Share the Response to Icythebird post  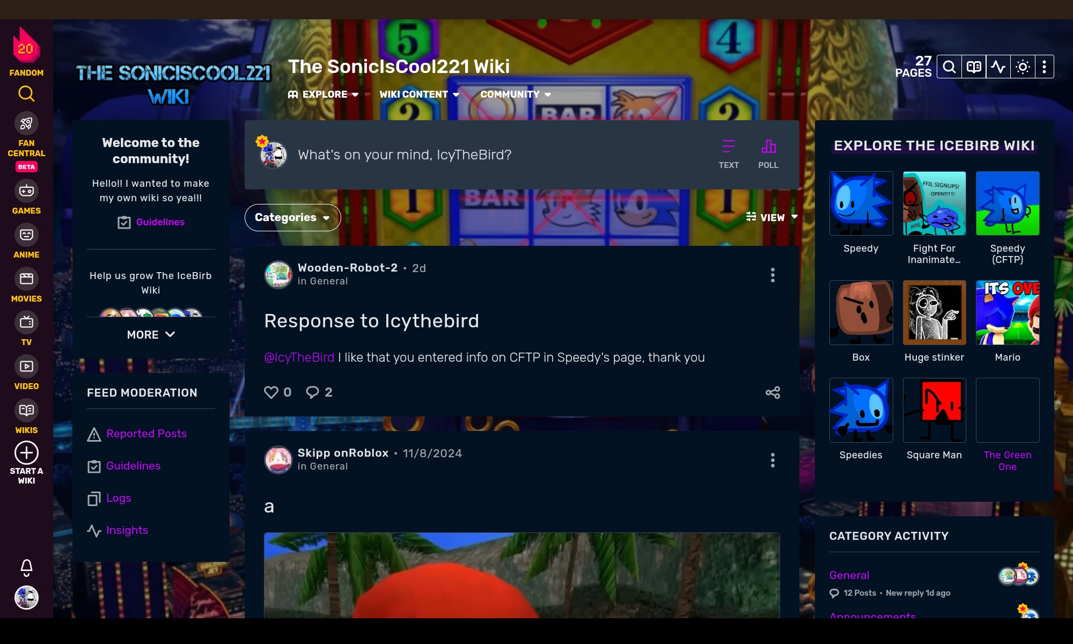(x=773, y=392)
